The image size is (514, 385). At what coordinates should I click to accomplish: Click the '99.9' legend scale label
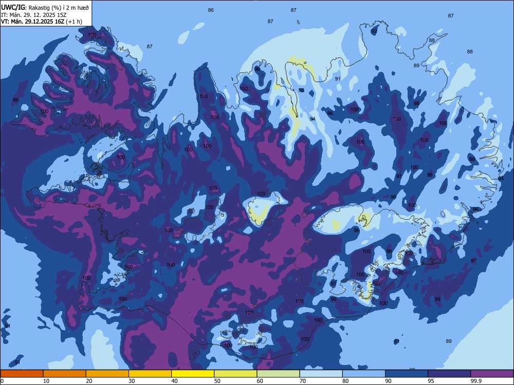click(x=475, y=381)
